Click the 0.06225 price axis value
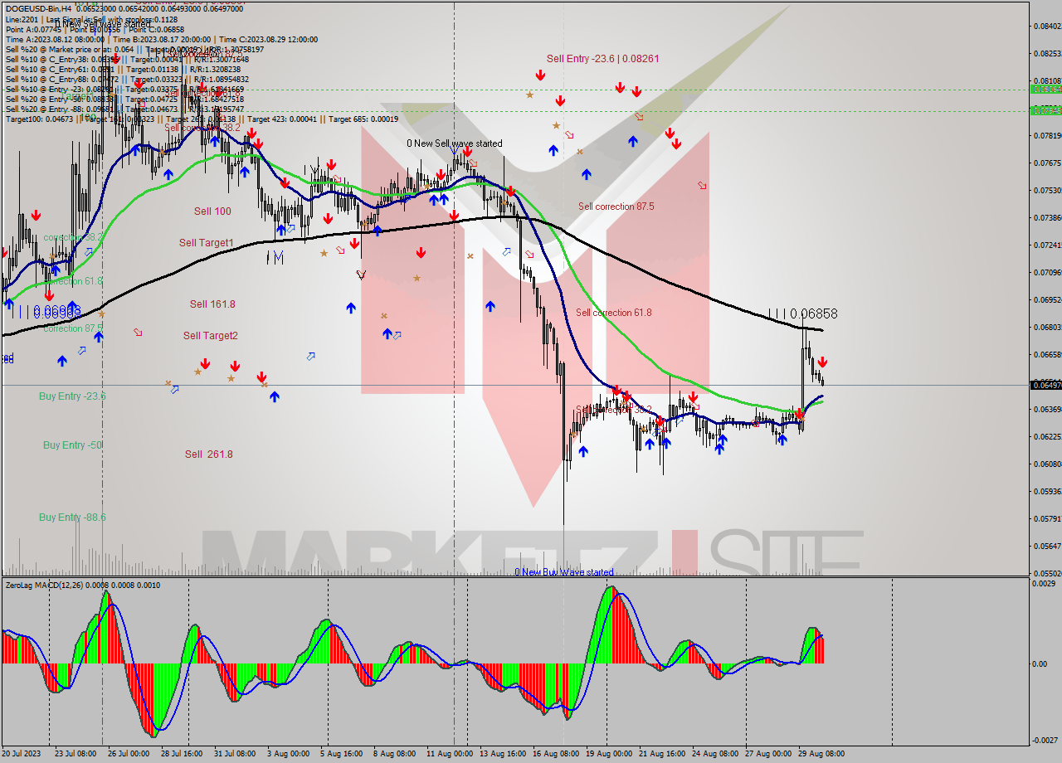Screen dimensions: 1062x763 click(1047, 436)
